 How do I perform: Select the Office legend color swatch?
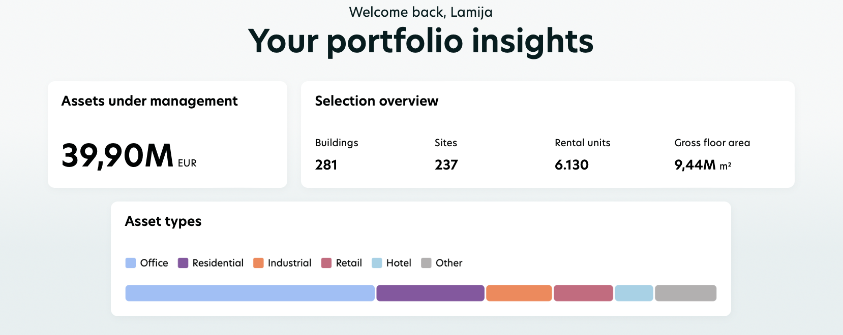click(131, 263)
